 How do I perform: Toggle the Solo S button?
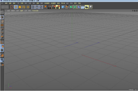click(x=2, y=50)
